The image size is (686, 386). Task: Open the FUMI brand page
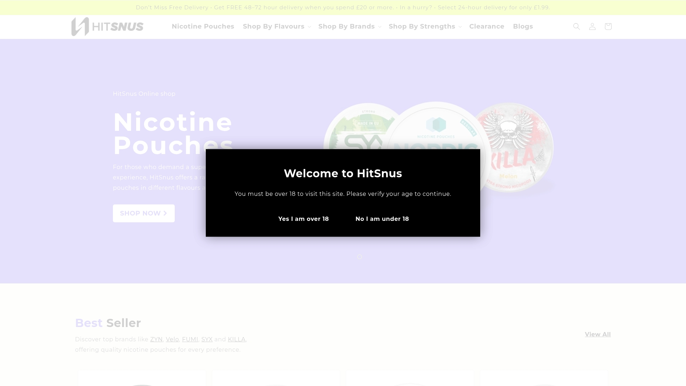(x=190, y=339)
